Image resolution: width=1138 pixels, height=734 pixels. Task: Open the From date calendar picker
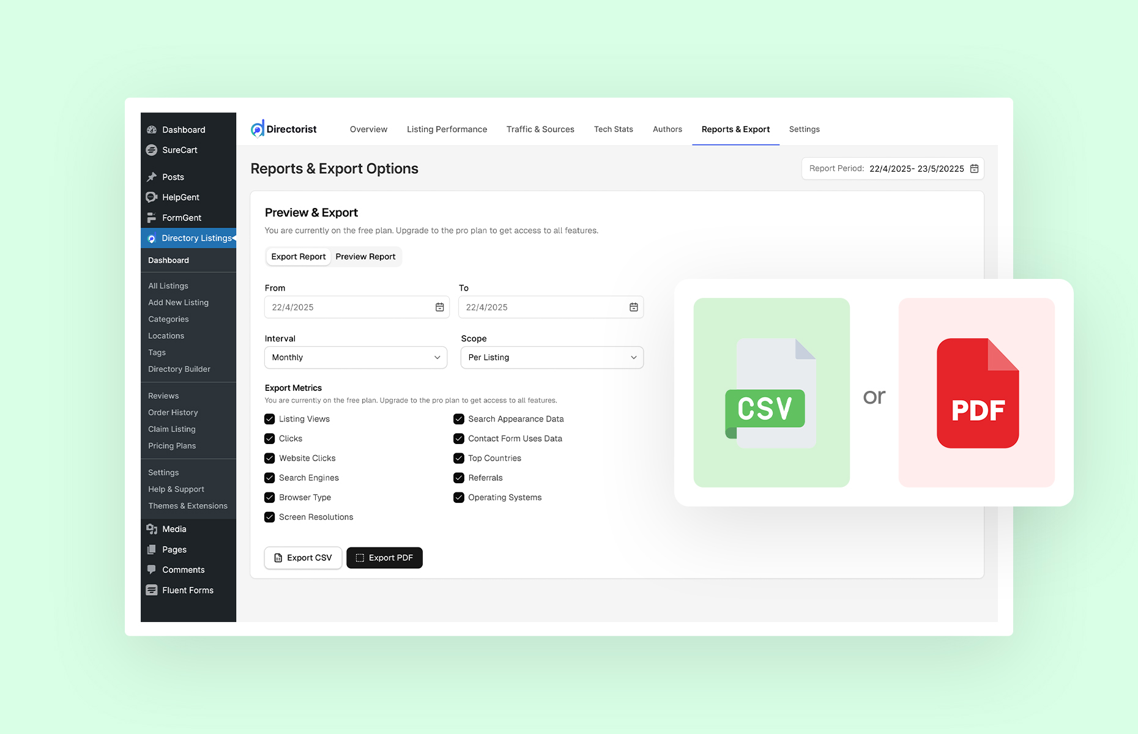point(439,307)
